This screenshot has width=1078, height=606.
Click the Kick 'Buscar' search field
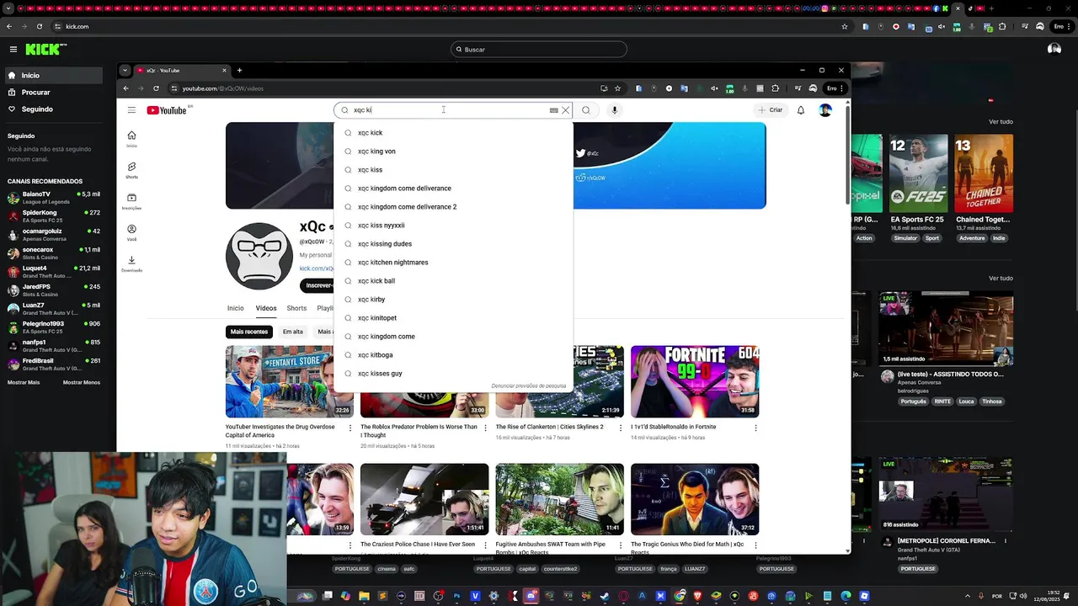[539, 50]
